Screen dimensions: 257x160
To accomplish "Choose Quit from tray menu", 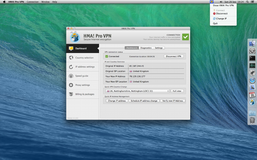I will pyautogui.click(x=223, y=23).
